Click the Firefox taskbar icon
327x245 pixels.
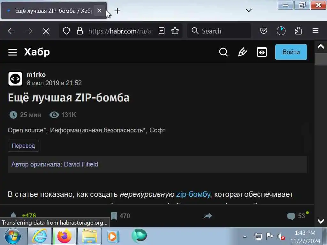pyautogui.click(x=65, y=236)
